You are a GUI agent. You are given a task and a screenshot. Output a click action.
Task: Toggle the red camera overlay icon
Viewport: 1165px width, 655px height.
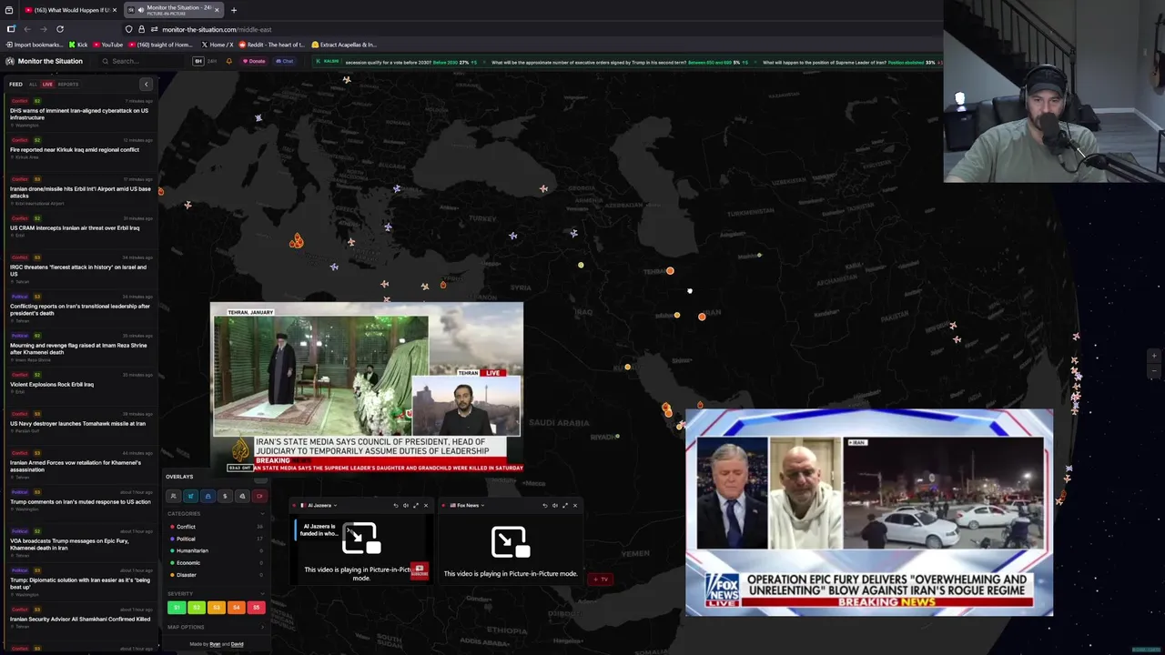[x=259, y=496]
